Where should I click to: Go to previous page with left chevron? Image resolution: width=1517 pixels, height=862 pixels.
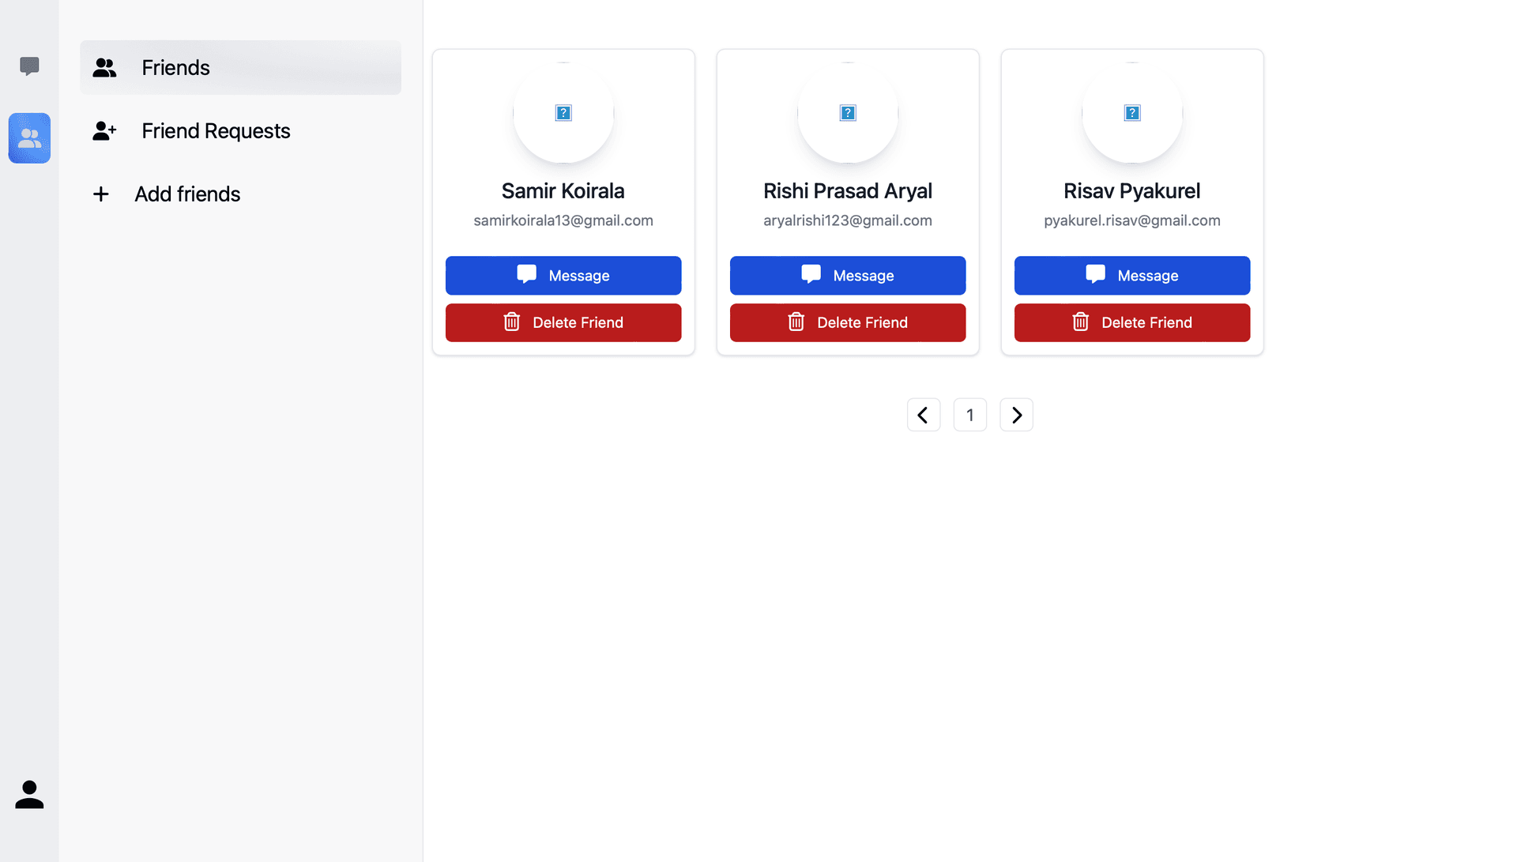[x=924, y=415]
